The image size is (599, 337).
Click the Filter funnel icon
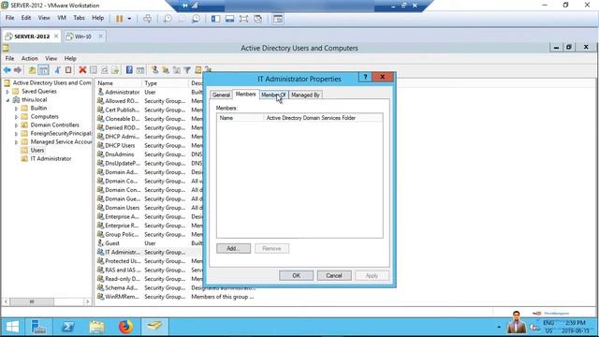click(187, 70)
